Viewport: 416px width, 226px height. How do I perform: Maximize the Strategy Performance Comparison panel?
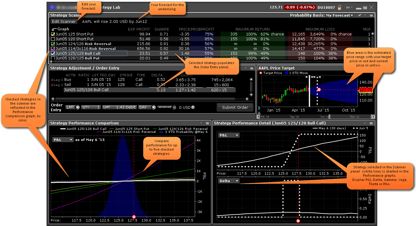click(207, 123)
